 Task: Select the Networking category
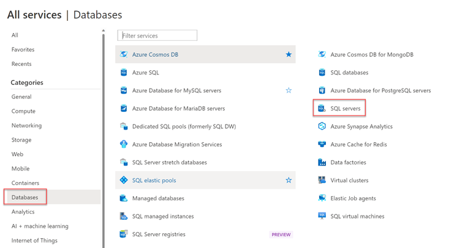click(26, 126)
